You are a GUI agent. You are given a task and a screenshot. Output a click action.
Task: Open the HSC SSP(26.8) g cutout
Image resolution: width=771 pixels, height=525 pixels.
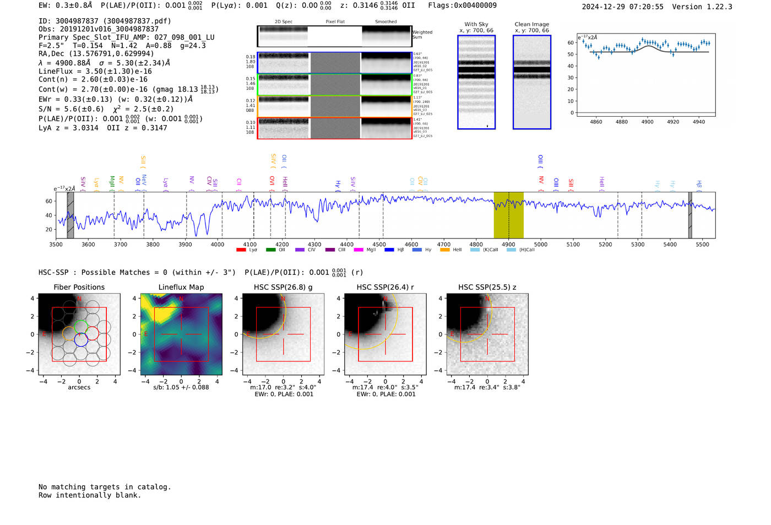click(283, 334)
